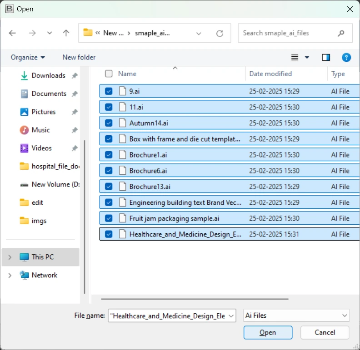Open the Downloads quick access folder
Viewport: 360px width, 350px height.
click(48, 75)
